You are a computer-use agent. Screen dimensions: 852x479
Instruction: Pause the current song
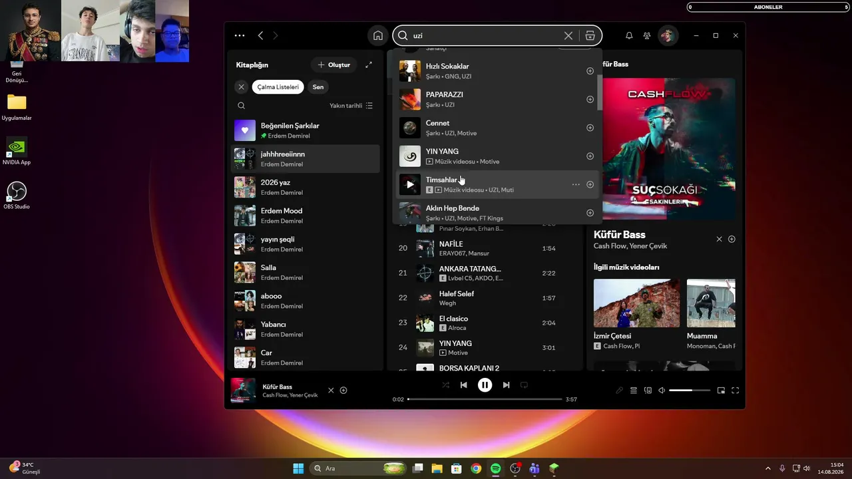(485, 385)
